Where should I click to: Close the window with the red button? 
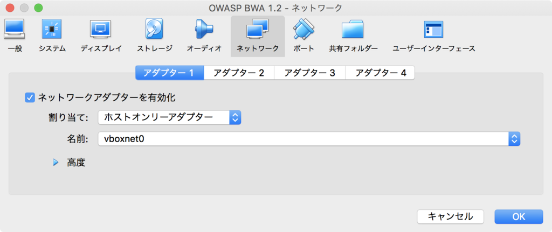click(10, 8)
